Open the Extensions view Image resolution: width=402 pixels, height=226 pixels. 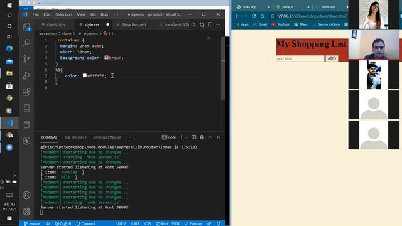(26, 92)
